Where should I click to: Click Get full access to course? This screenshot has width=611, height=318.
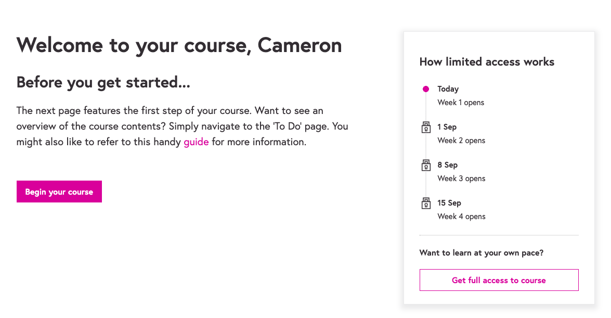click(499, 280)
